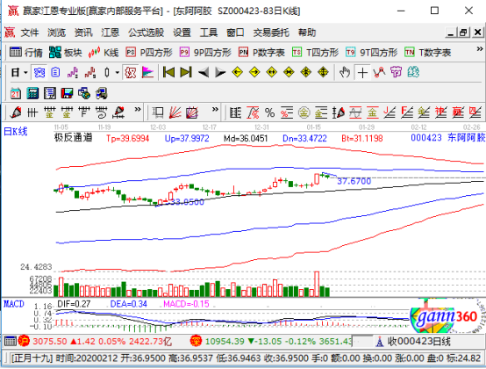Click the red floppy save-picture icon
The height and width of the screenshot is (369, 486).
67,93
